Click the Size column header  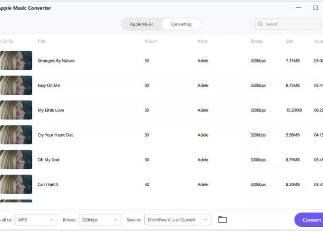(289, 41)
